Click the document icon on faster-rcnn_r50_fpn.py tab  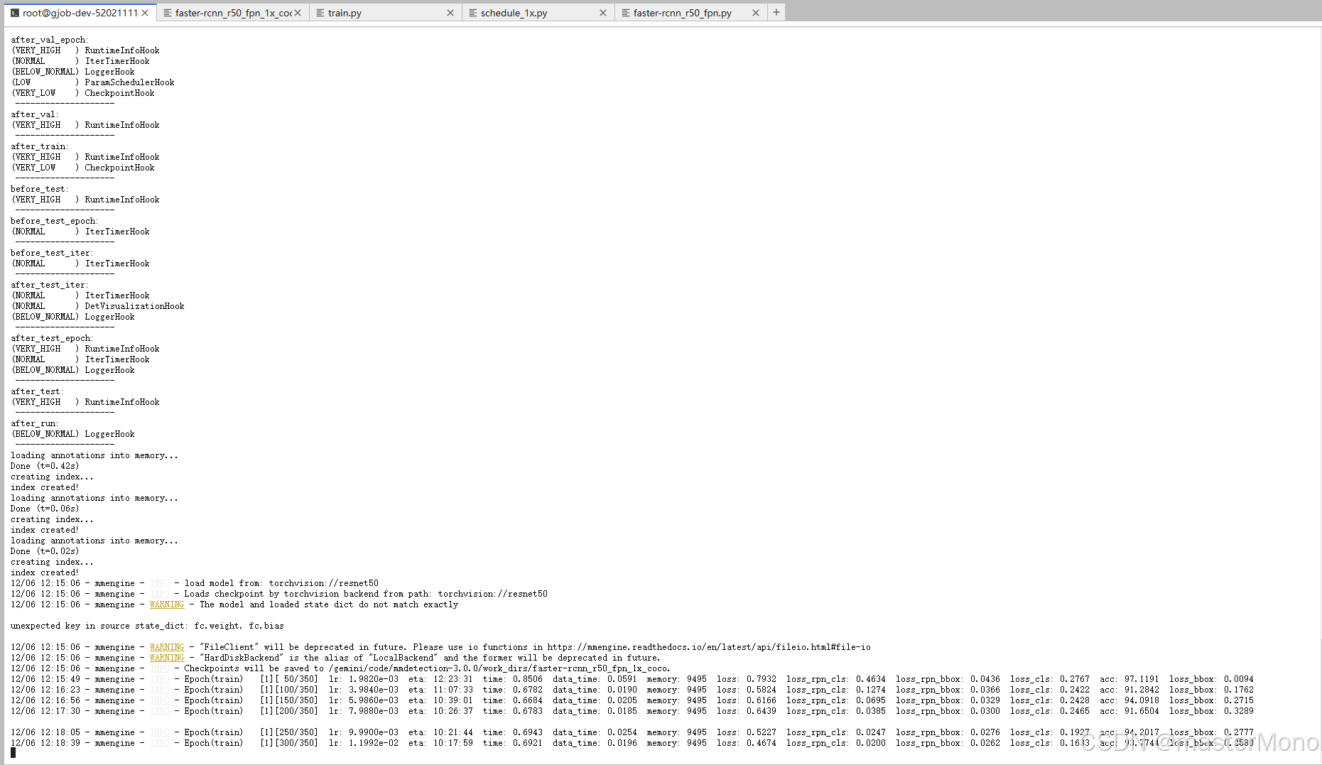pos(624,12)
